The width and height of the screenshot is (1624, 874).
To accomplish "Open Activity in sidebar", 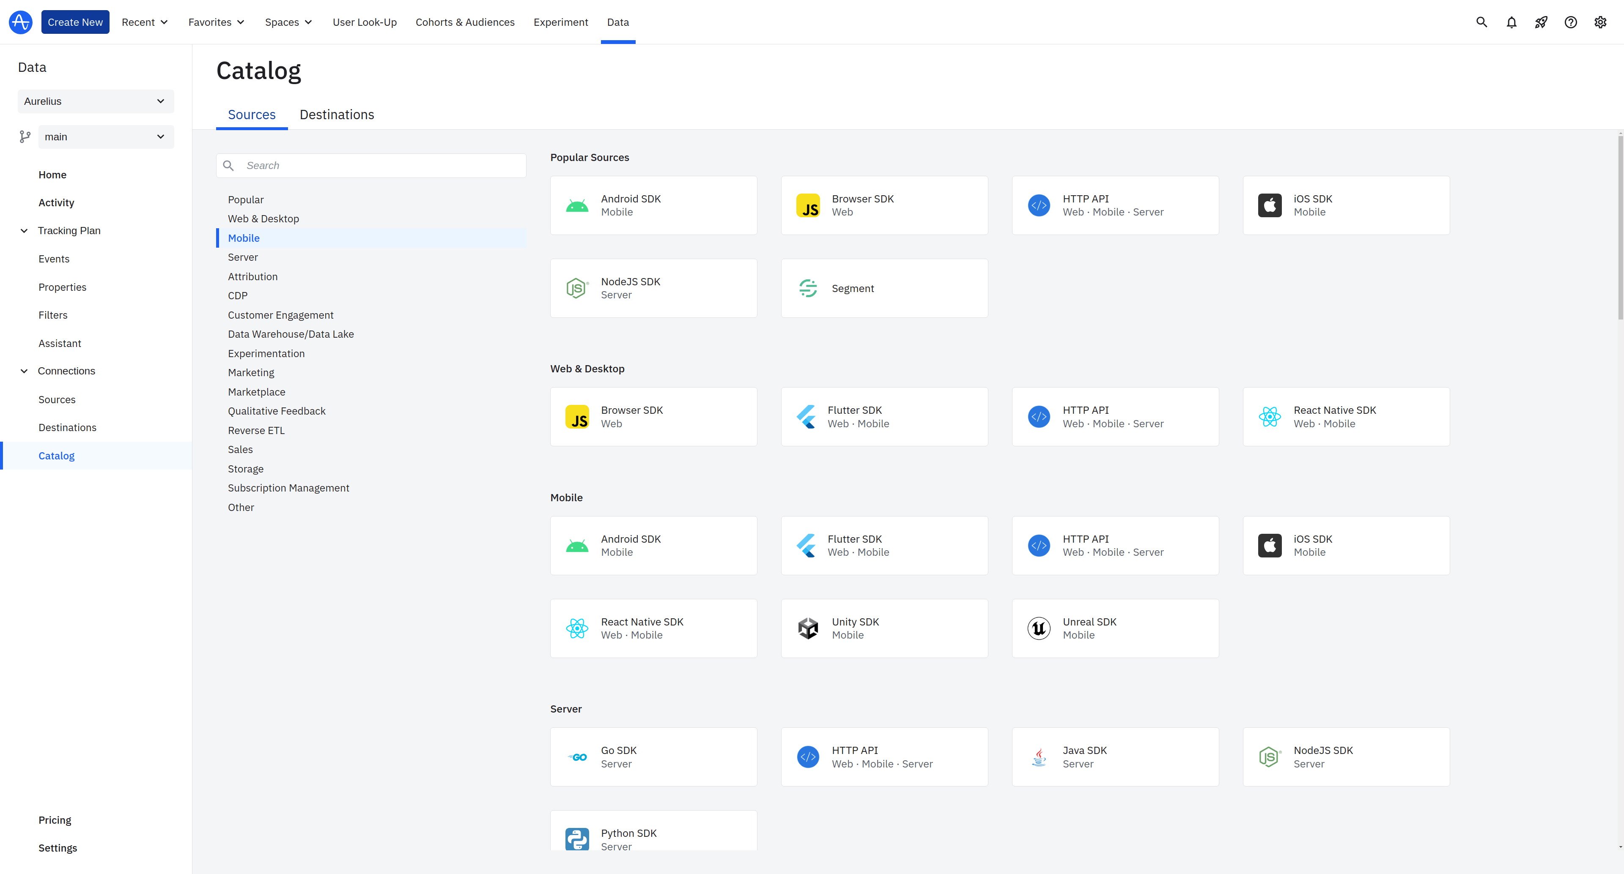I will (x=56, y=202).
